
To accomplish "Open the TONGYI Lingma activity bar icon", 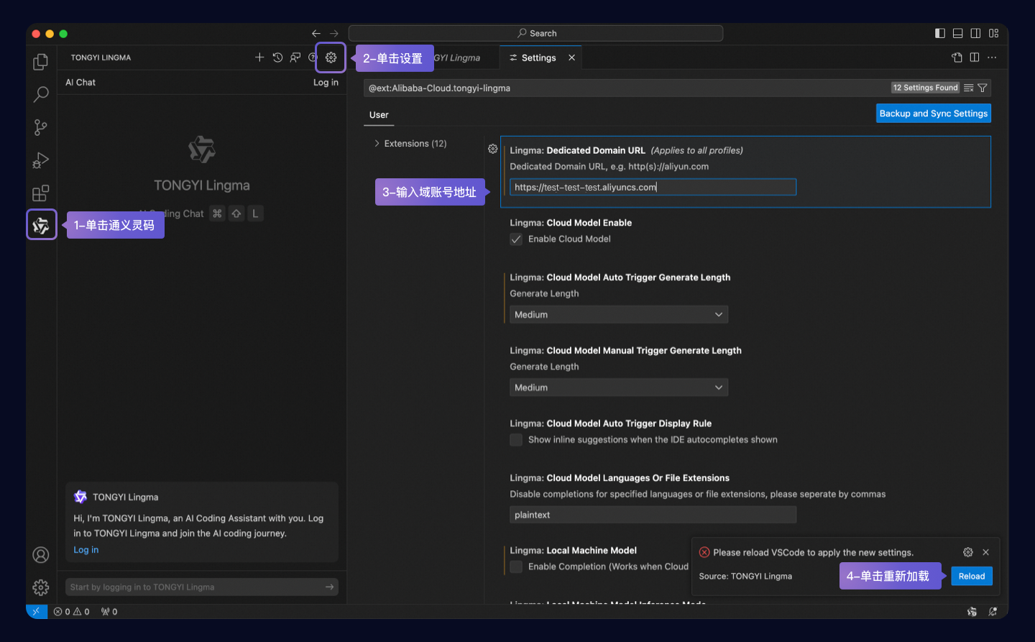I will coord(41,225).
